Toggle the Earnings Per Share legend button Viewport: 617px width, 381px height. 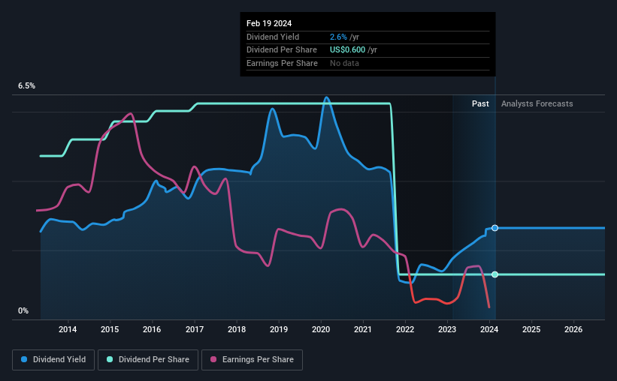pos(252,360)
